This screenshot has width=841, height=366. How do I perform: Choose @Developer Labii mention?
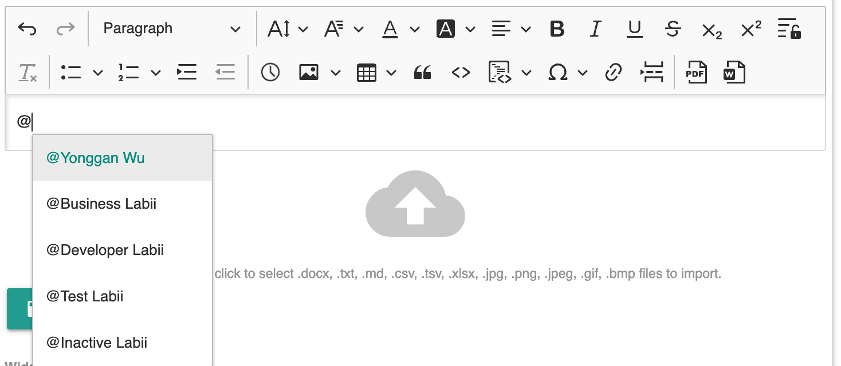[x=123, y=250]
